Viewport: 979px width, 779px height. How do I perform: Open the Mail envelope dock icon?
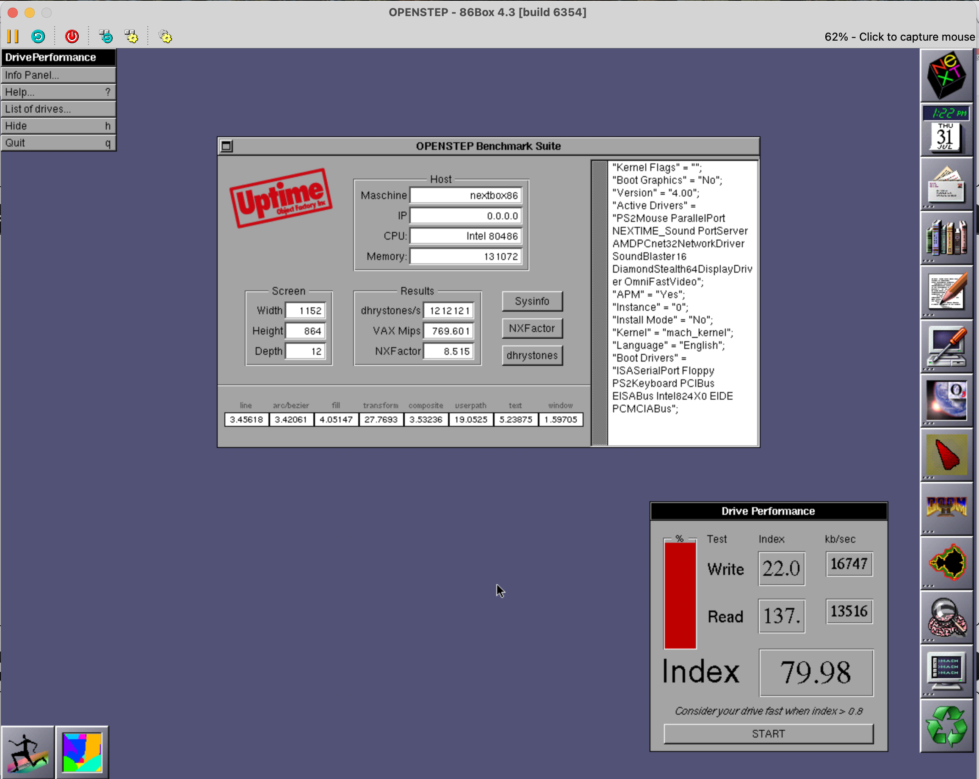click(946, 187)
